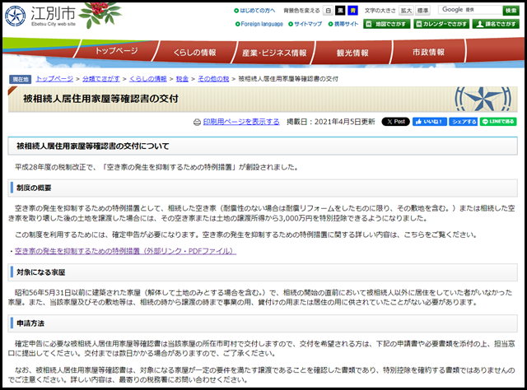This screenshot has width=527, height=390.
Task: Select white background color swatch
Action: pos(328,11)
